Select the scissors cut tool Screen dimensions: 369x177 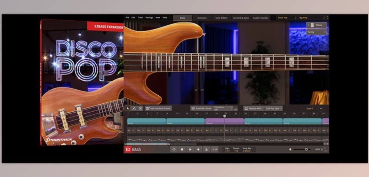140,108
